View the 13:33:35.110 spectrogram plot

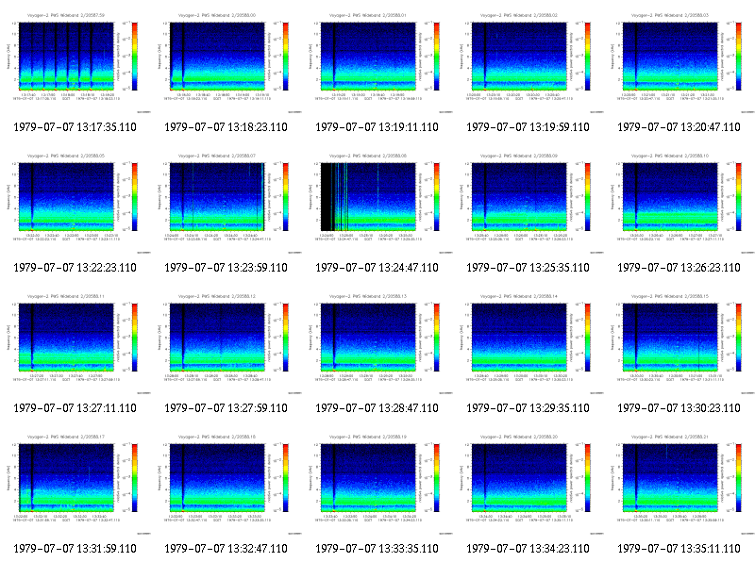click(x=377, y=484)
